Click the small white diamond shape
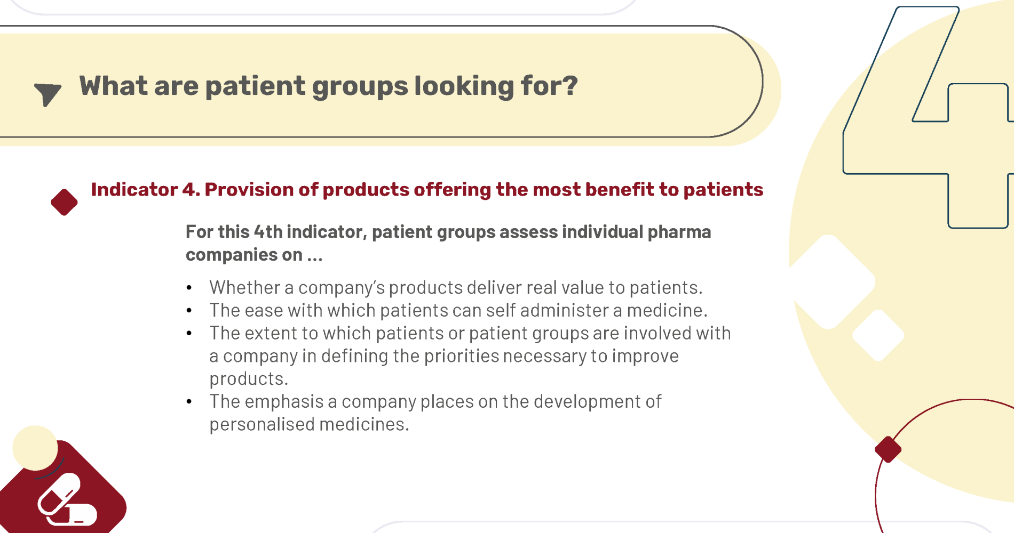Image resolution: width=1014 pixels, height=533 pixels. coord(878,335)
